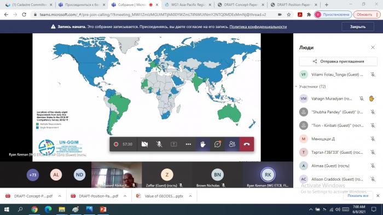Open the share screen tray icon

173,144
